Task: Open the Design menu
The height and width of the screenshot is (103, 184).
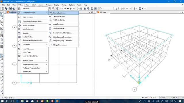Action: 64,5
